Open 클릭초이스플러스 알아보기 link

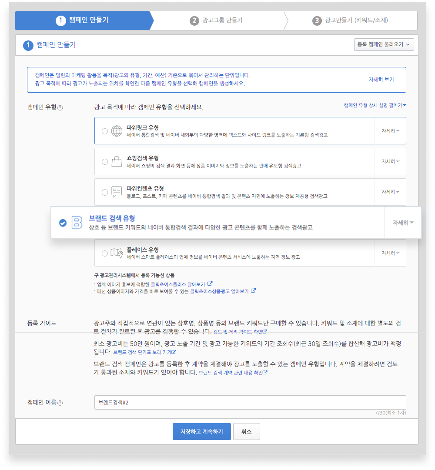178,284
